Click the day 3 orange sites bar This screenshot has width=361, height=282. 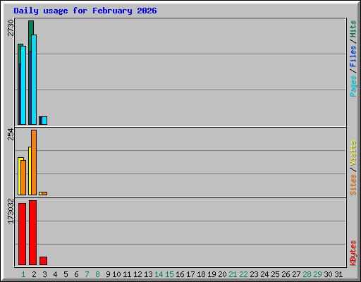[44, 193]
